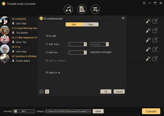The image size is (164, 116).
Task: Click edit icon for Frankie Ballard track
Action: click(155, 59)
